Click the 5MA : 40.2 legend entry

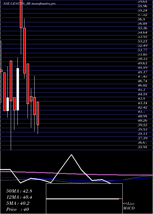pyautogui.click(x=18, y=203)
